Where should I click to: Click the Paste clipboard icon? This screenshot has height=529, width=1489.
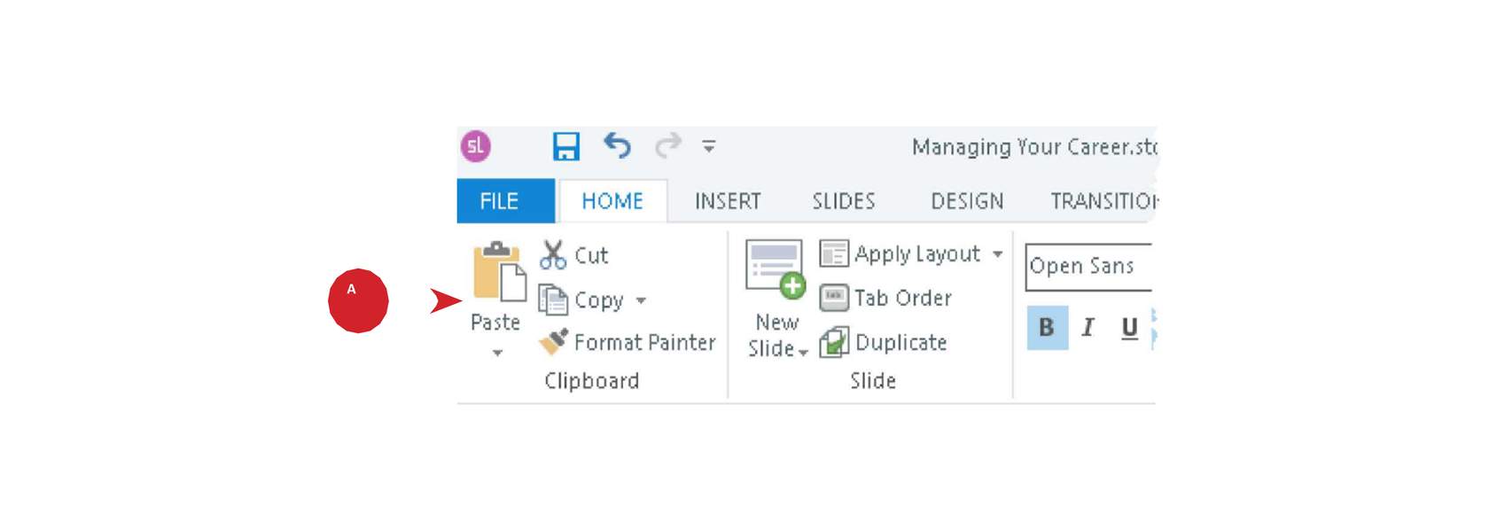pos(499,271)
